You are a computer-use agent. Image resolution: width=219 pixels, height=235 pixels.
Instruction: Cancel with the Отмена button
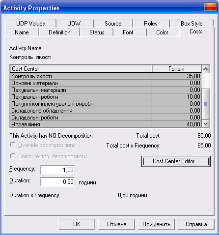click(x=117, y=224)
